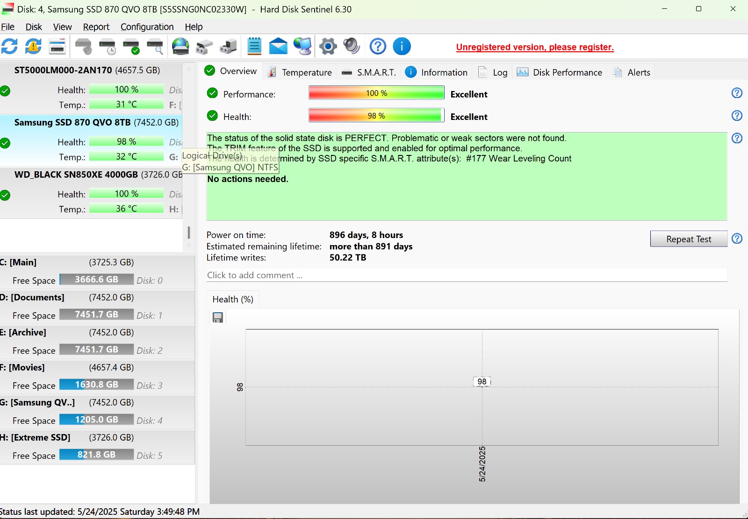Select the Samsung SSD 870 QVO 8TB disk

point(91,140)
